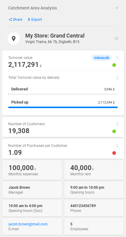This screenshot has width=126, height=237.
Task: Open Number of Customers three-dot menu
Action: pos(117,124)
